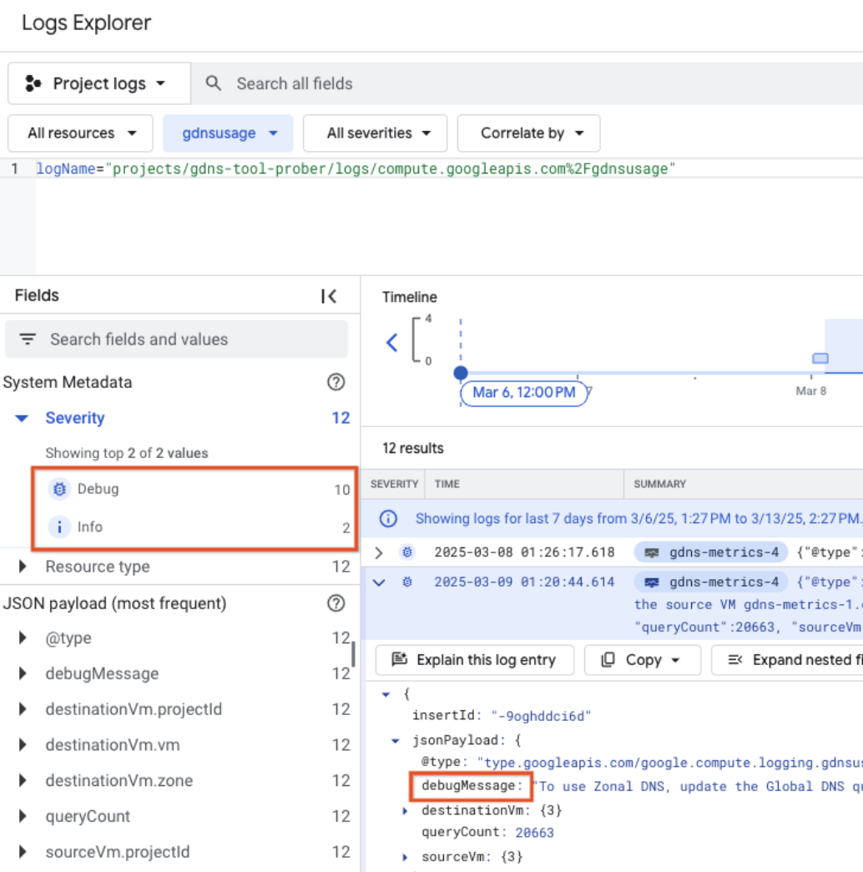The width and height of the screenshot is (863, 872).
Task: Expand the Resource type field
Action: pyautogui.click(x=23, y=567)
